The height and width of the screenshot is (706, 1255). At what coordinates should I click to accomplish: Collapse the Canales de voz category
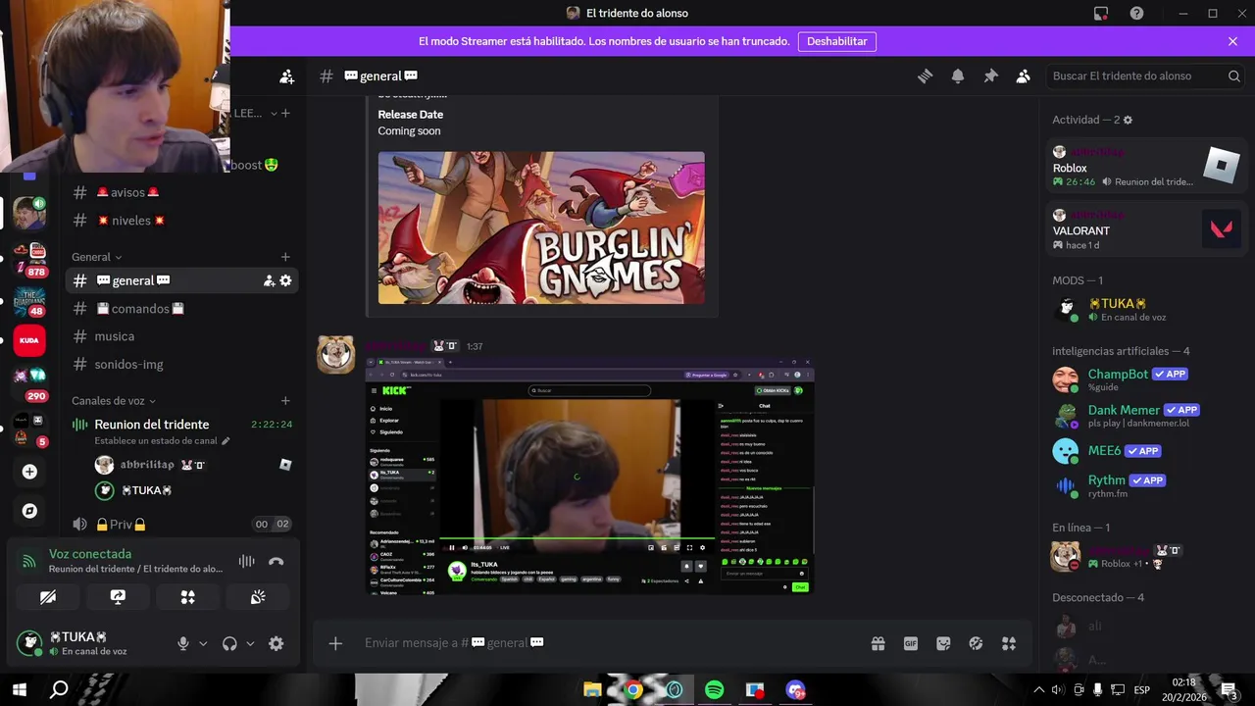(x=114, y=400)
